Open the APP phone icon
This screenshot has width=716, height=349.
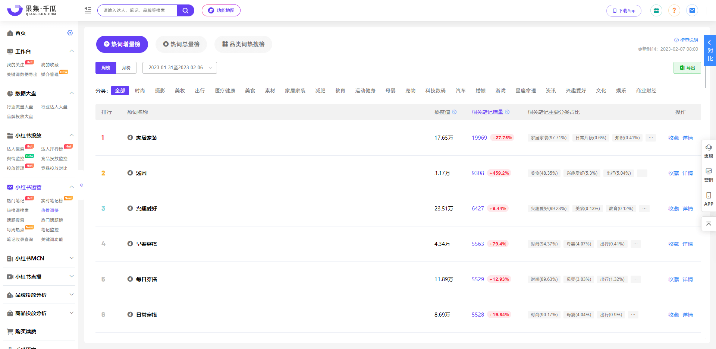(x=709, y=199)
